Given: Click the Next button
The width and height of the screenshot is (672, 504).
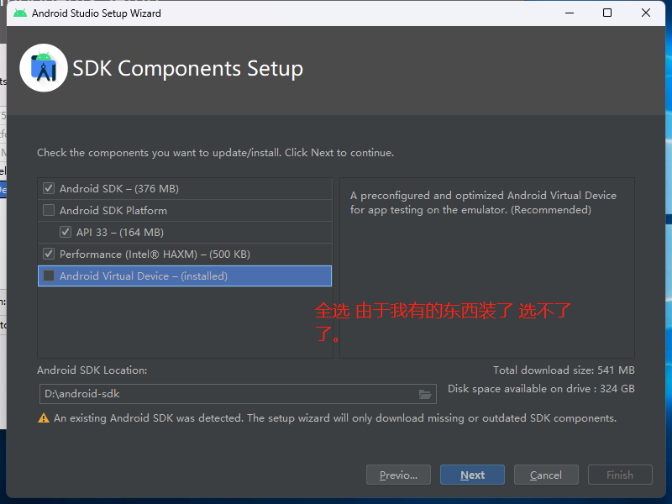Looking at the screenshot, I should [x=472, y=475].
